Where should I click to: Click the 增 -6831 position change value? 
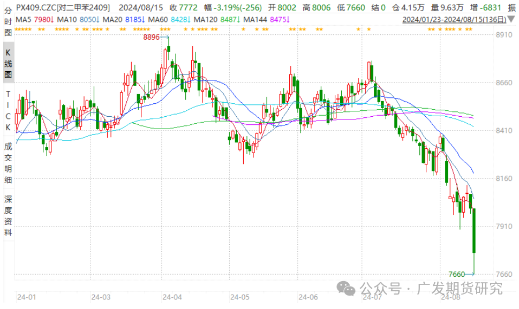[x=486, y=7]
